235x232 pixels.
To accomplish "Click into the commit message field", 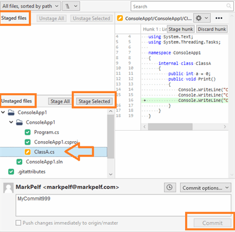I will 123,205.
